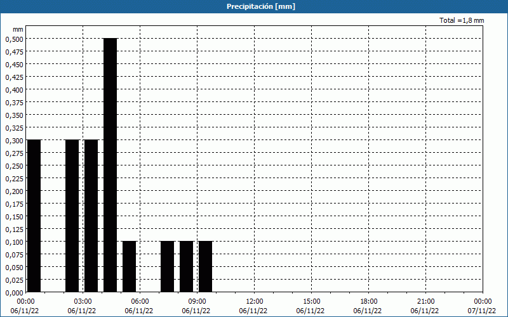Viewport: 508px width, 317px height.
Task: Click the 0,300 bar starting at 03:00
Action: [91, 216]
